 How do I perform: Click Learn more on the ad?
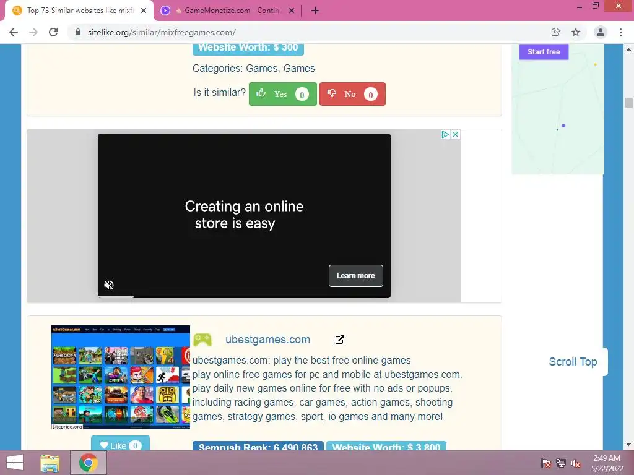pos(356,276)
